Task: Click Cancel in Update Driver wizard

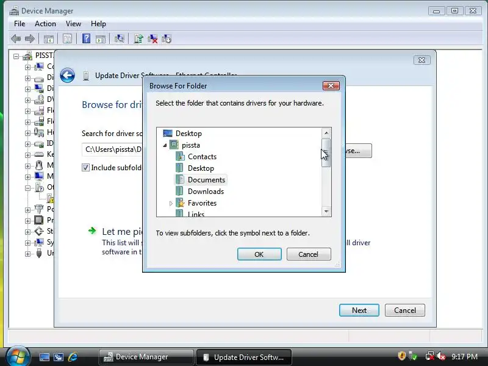Action: (x=405, y=310)
